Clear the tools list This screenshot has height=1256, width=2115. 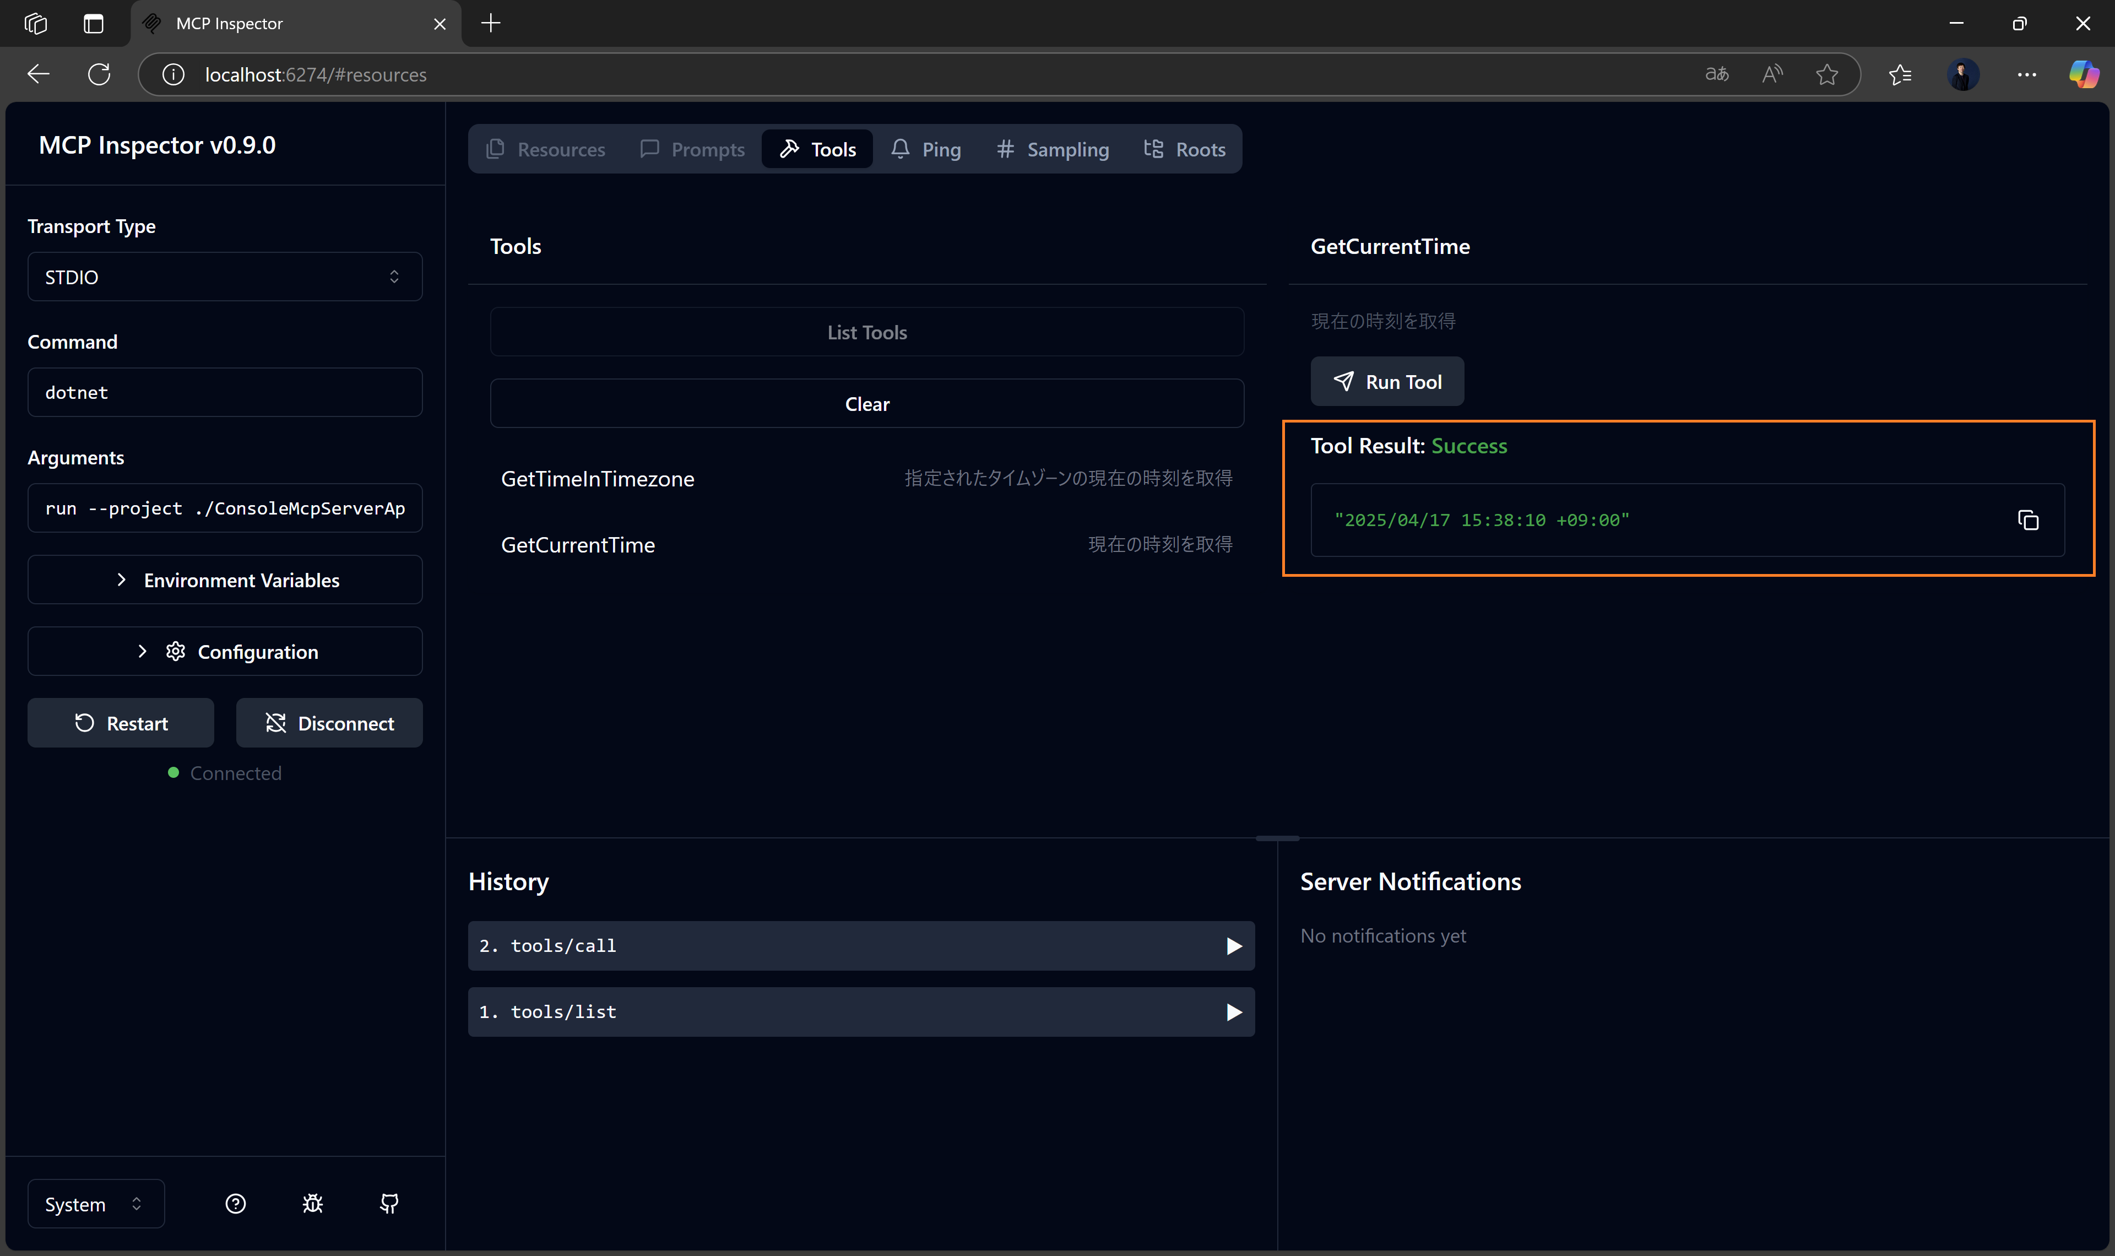click(x=867, y=404)
